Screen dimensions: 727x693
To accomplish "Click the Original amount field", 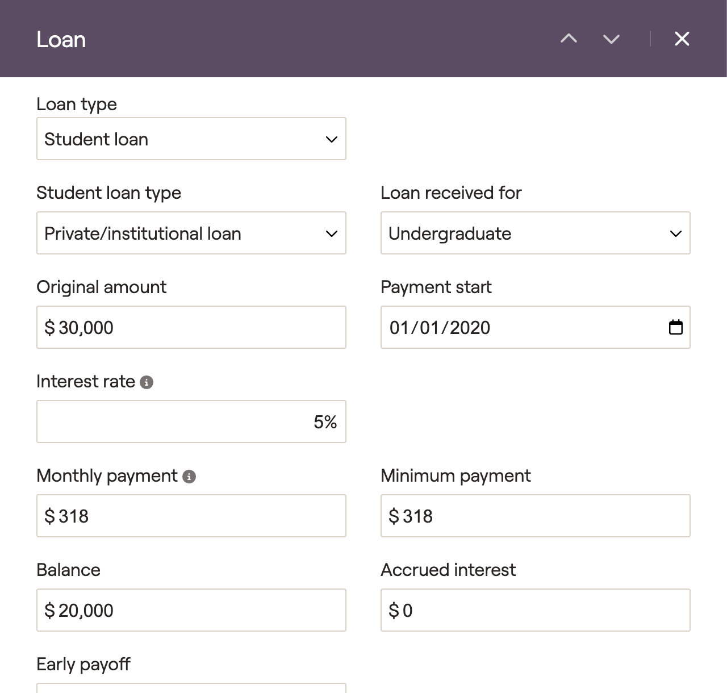I will 191,327.
